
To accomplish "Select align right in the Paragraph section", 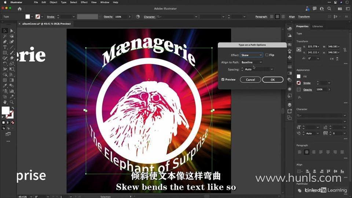I will pyautogui.click(x=313, y=152).
